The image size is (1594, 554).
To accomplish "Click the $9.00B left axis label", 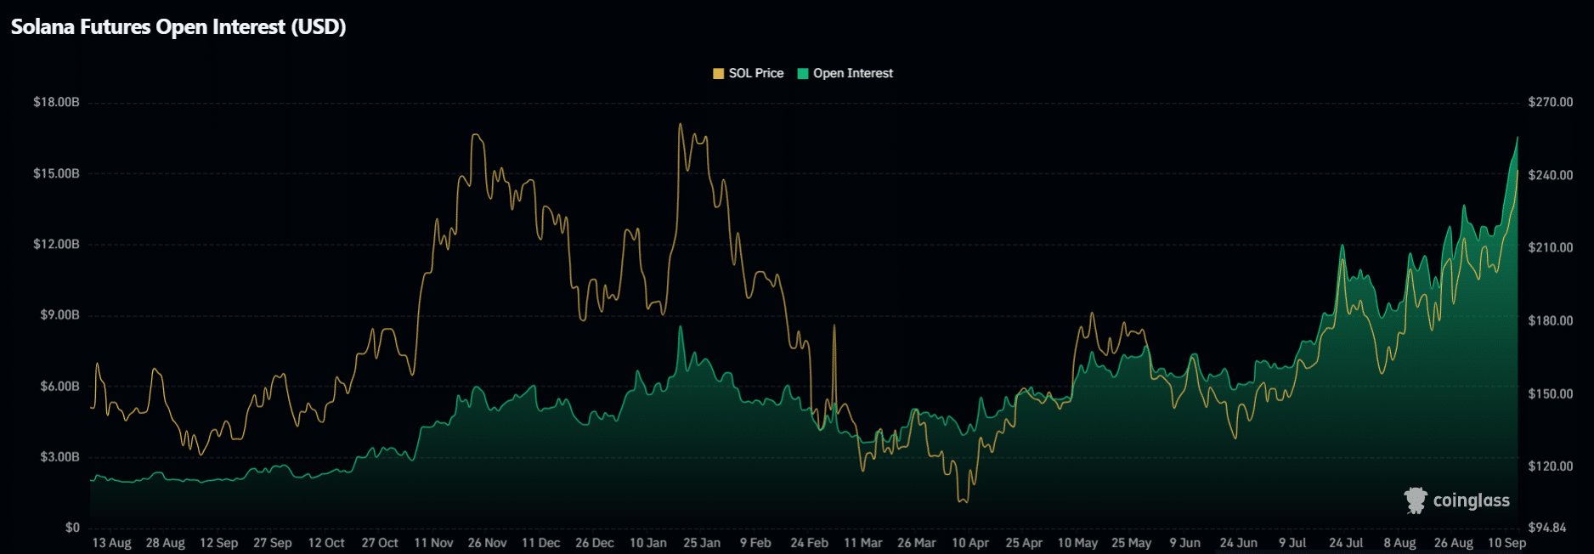I will (59, 315).
